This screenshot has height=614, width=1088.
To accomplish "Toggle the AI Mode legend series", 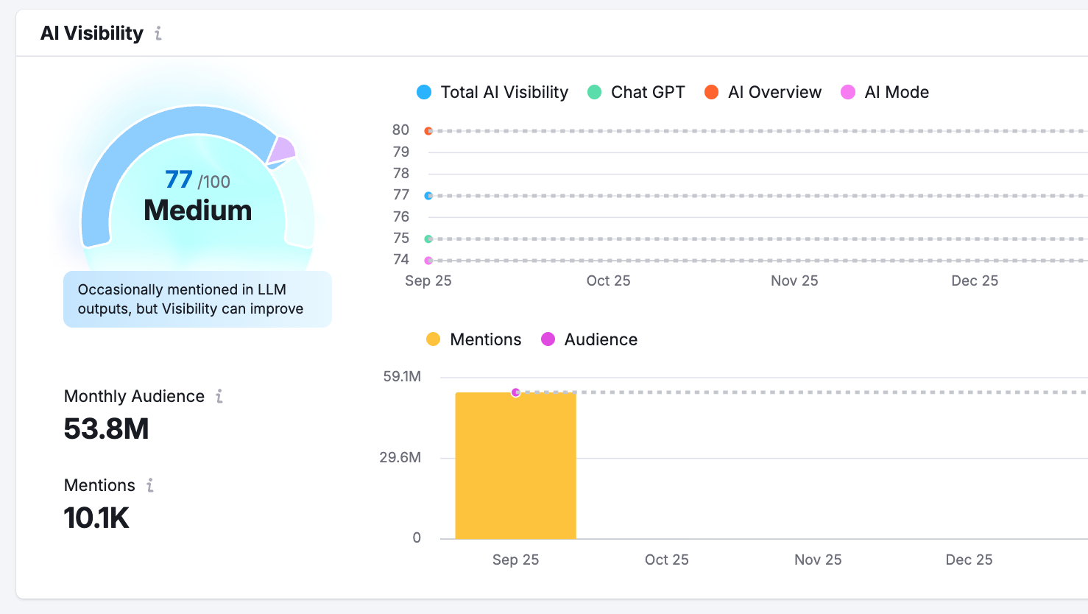I will pos(885,92).
